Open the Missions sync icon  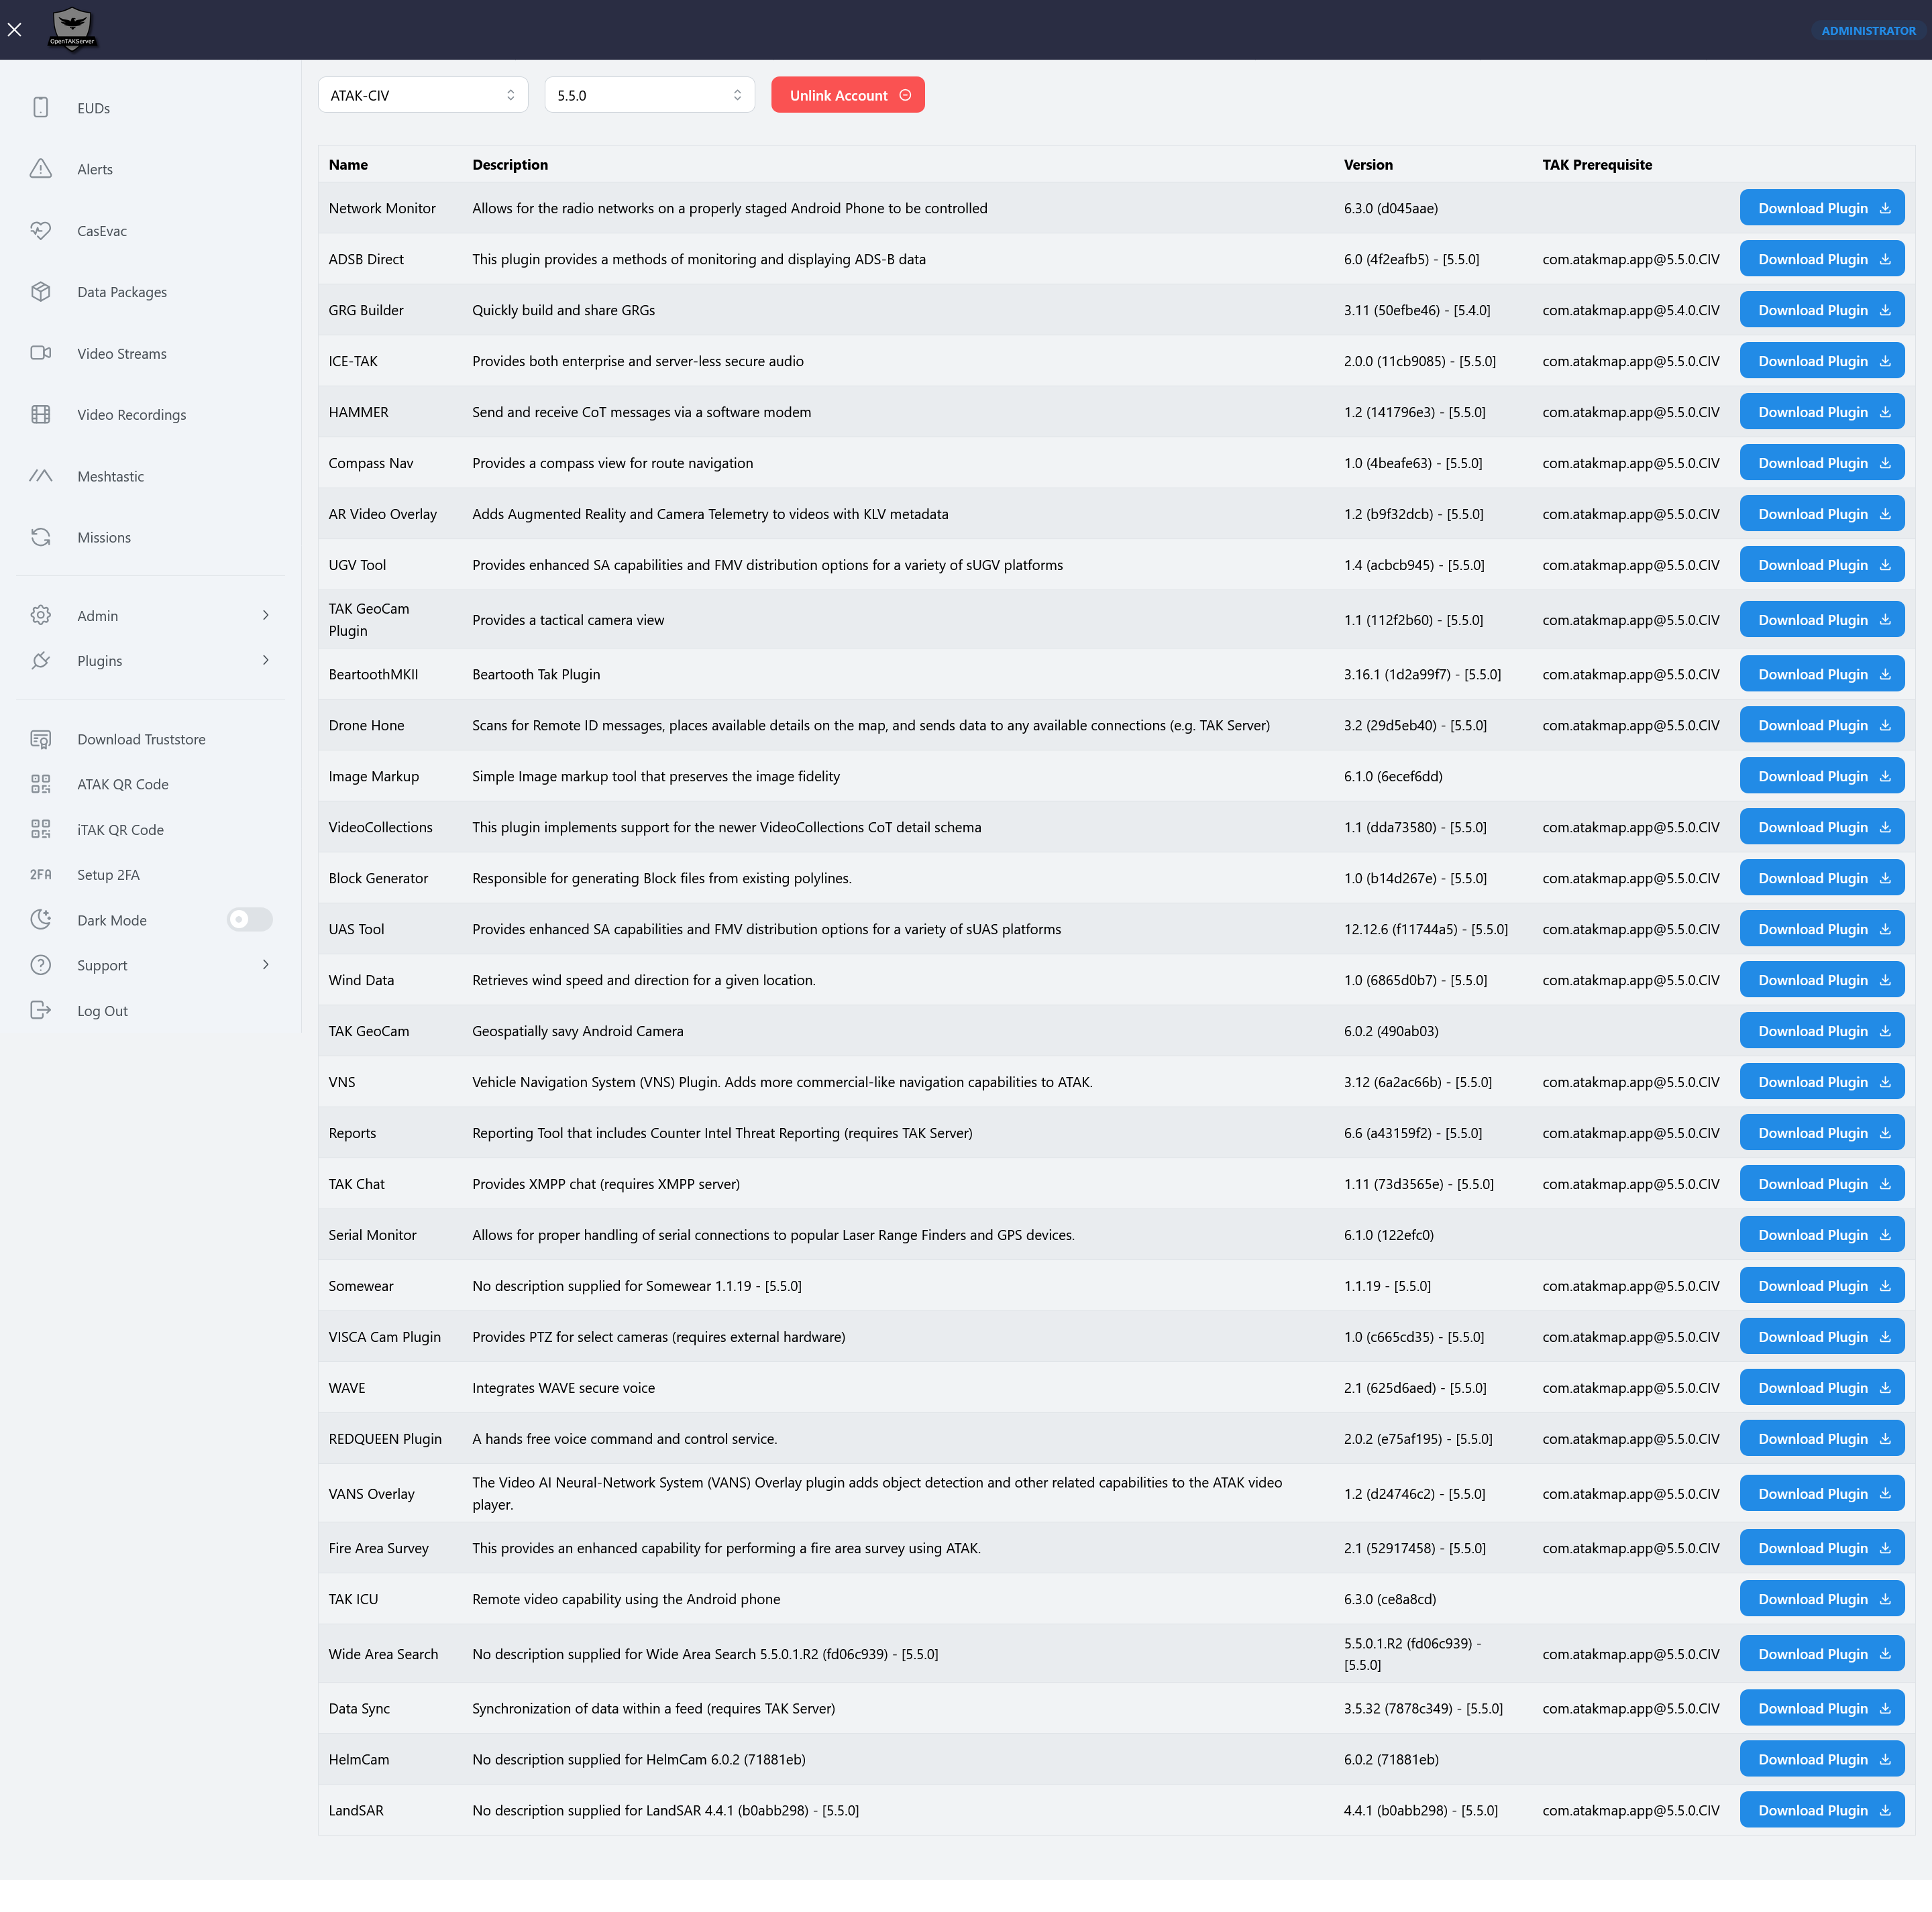40,538
